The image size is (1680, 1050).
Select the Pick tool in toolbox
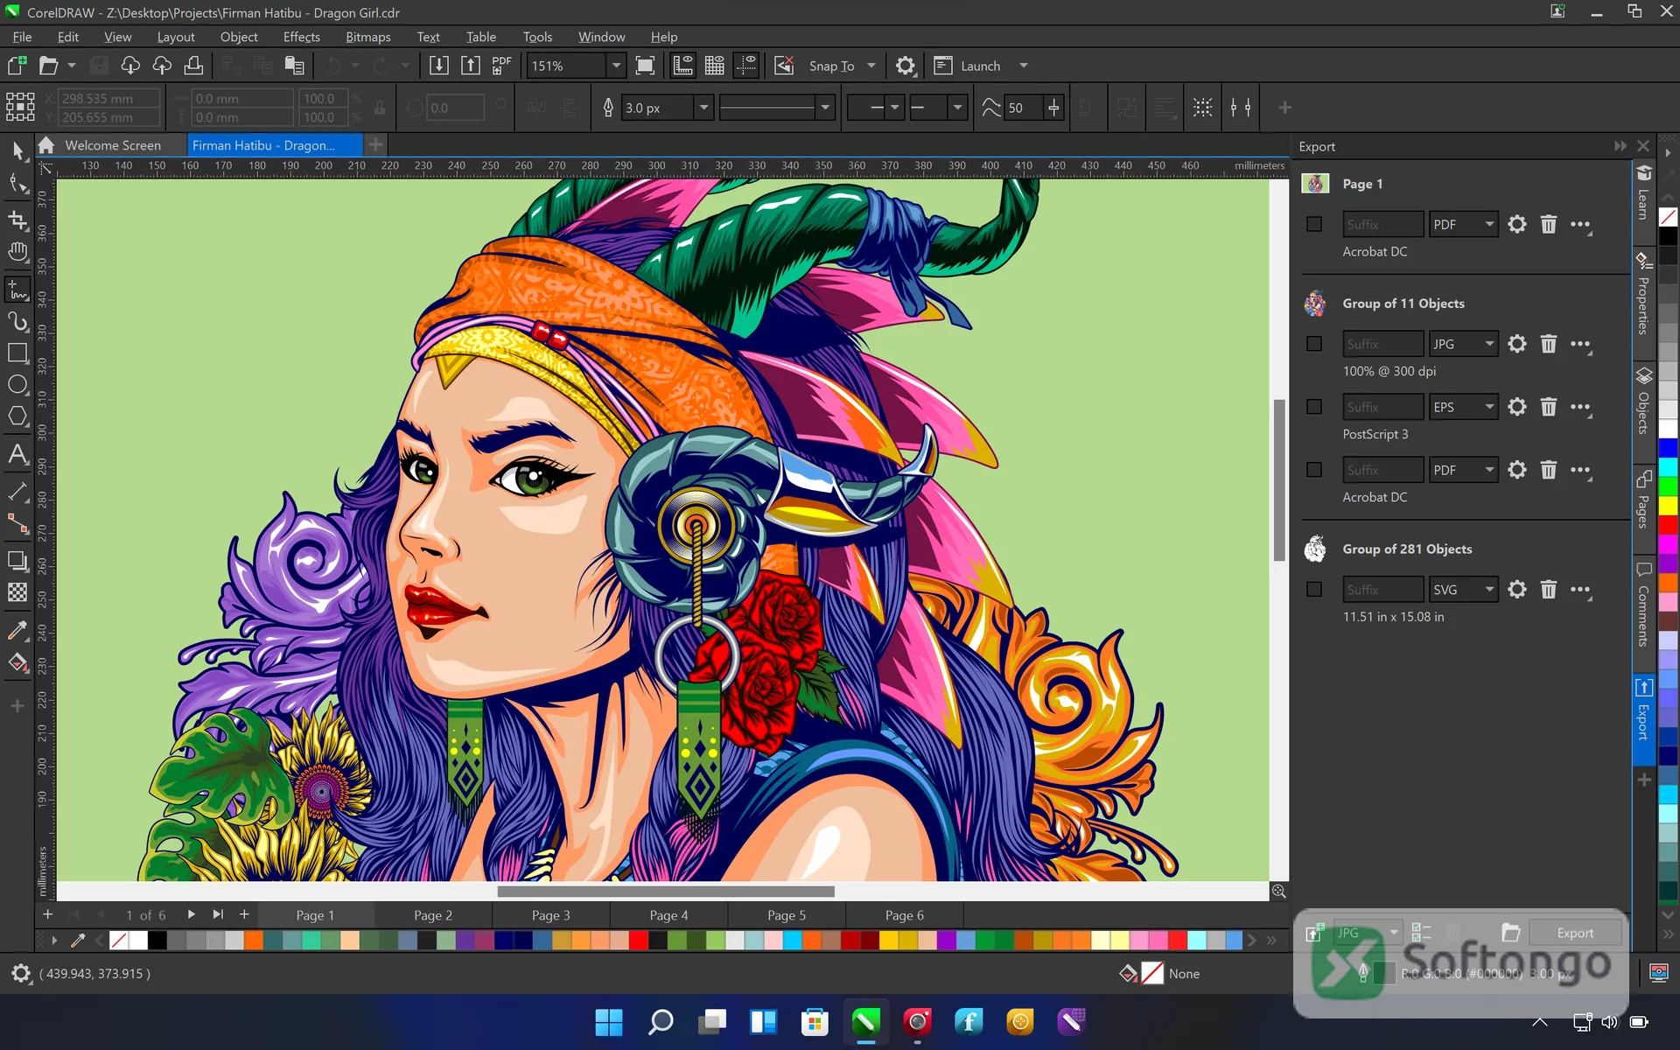pos(17,150)
